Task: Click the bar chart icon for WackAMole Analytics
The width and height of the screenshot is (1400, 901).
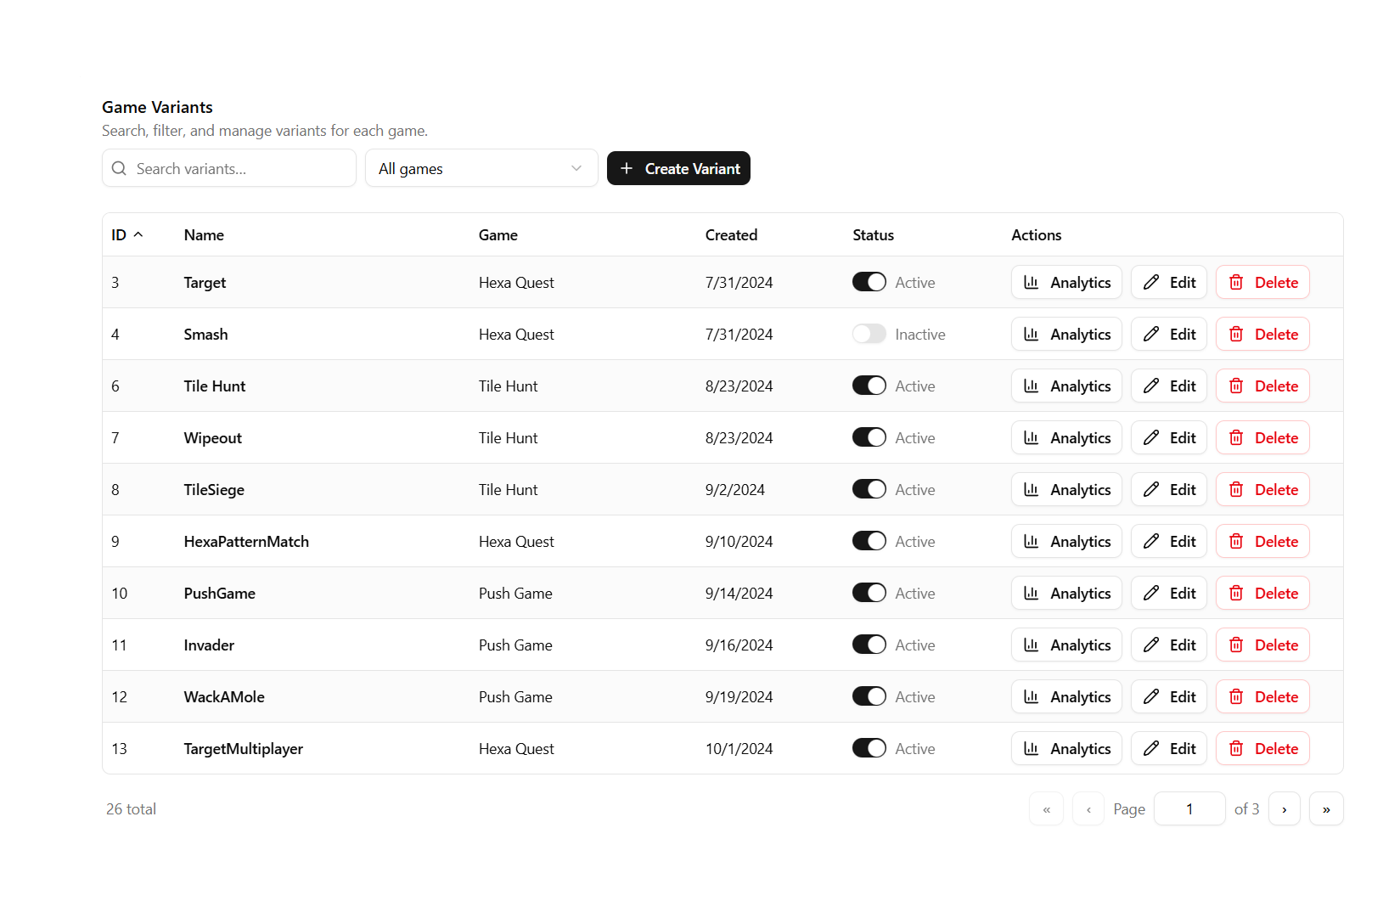Action: tap(1031, 696)
